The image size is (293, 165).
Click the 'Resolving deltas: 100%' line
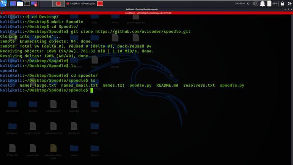[45, 56]
